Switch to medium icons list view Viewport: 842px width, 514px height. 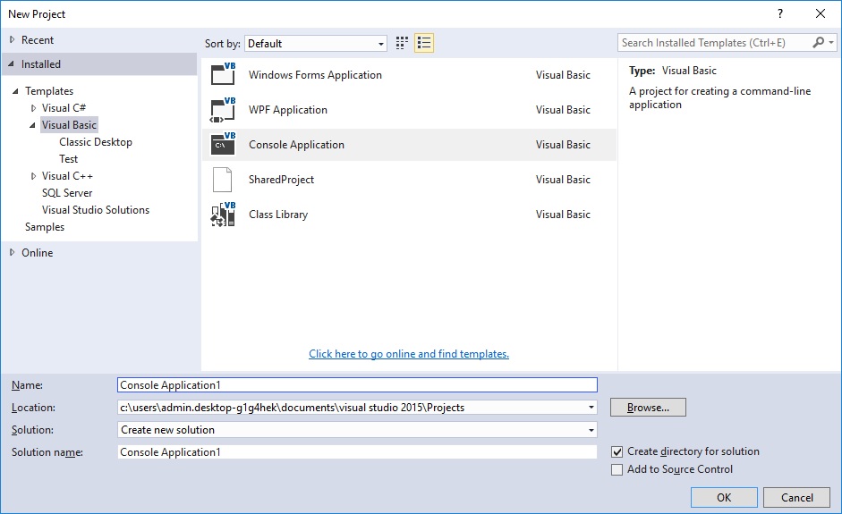pos(424,43)
